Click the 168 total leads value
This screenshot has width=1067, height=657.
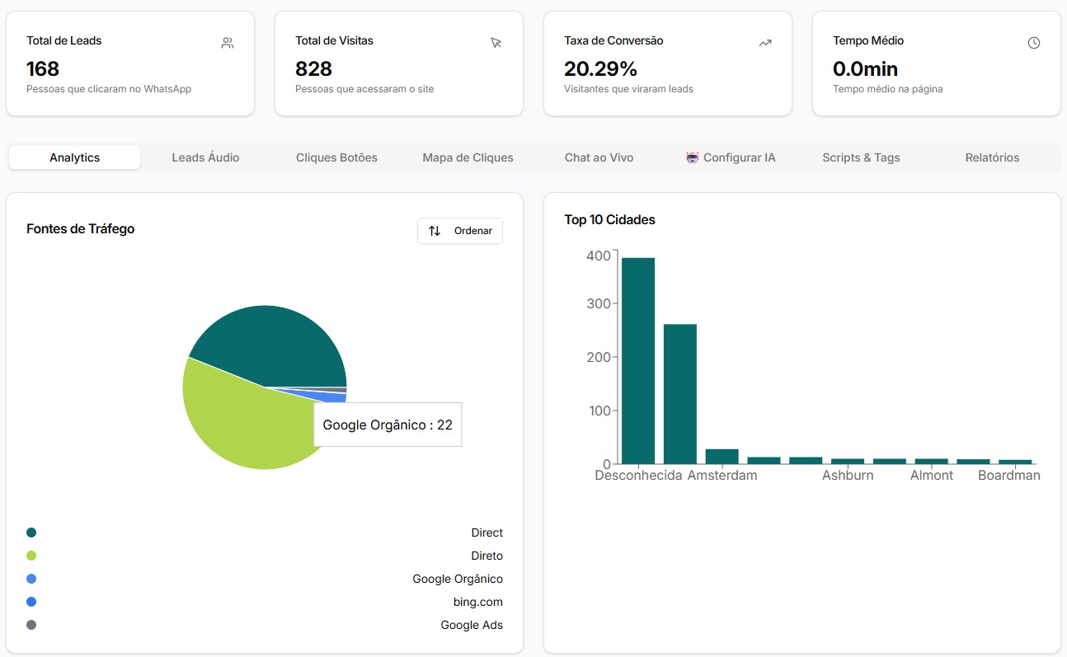click(x=43, y=68)
